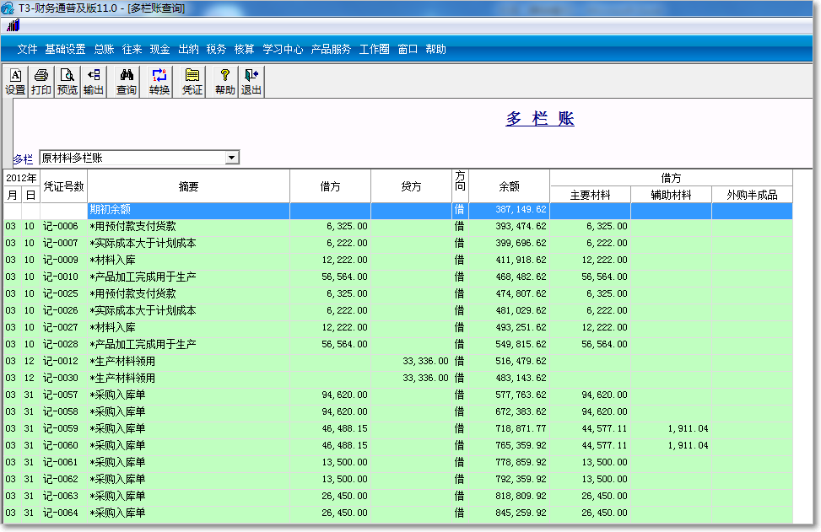Click the 退出 (Exit) toolbar icon
This screenshot has height=532, width=821.
(x=250, y=81)
